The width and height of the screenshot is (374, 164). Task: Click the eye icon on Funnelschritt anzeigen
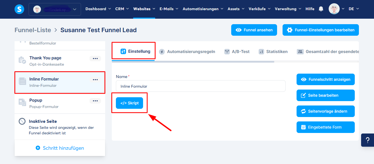tap(304, 79)
